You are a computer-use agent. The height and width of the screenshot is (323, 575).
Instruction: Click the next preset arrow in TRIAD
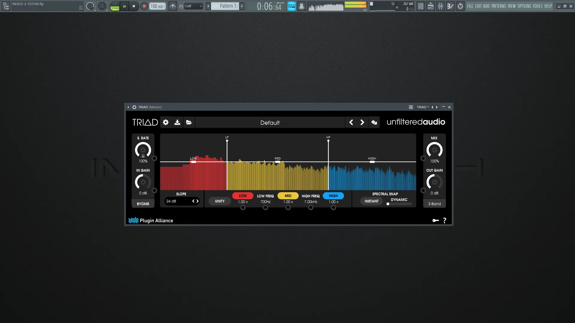click(x=362, y=122)
